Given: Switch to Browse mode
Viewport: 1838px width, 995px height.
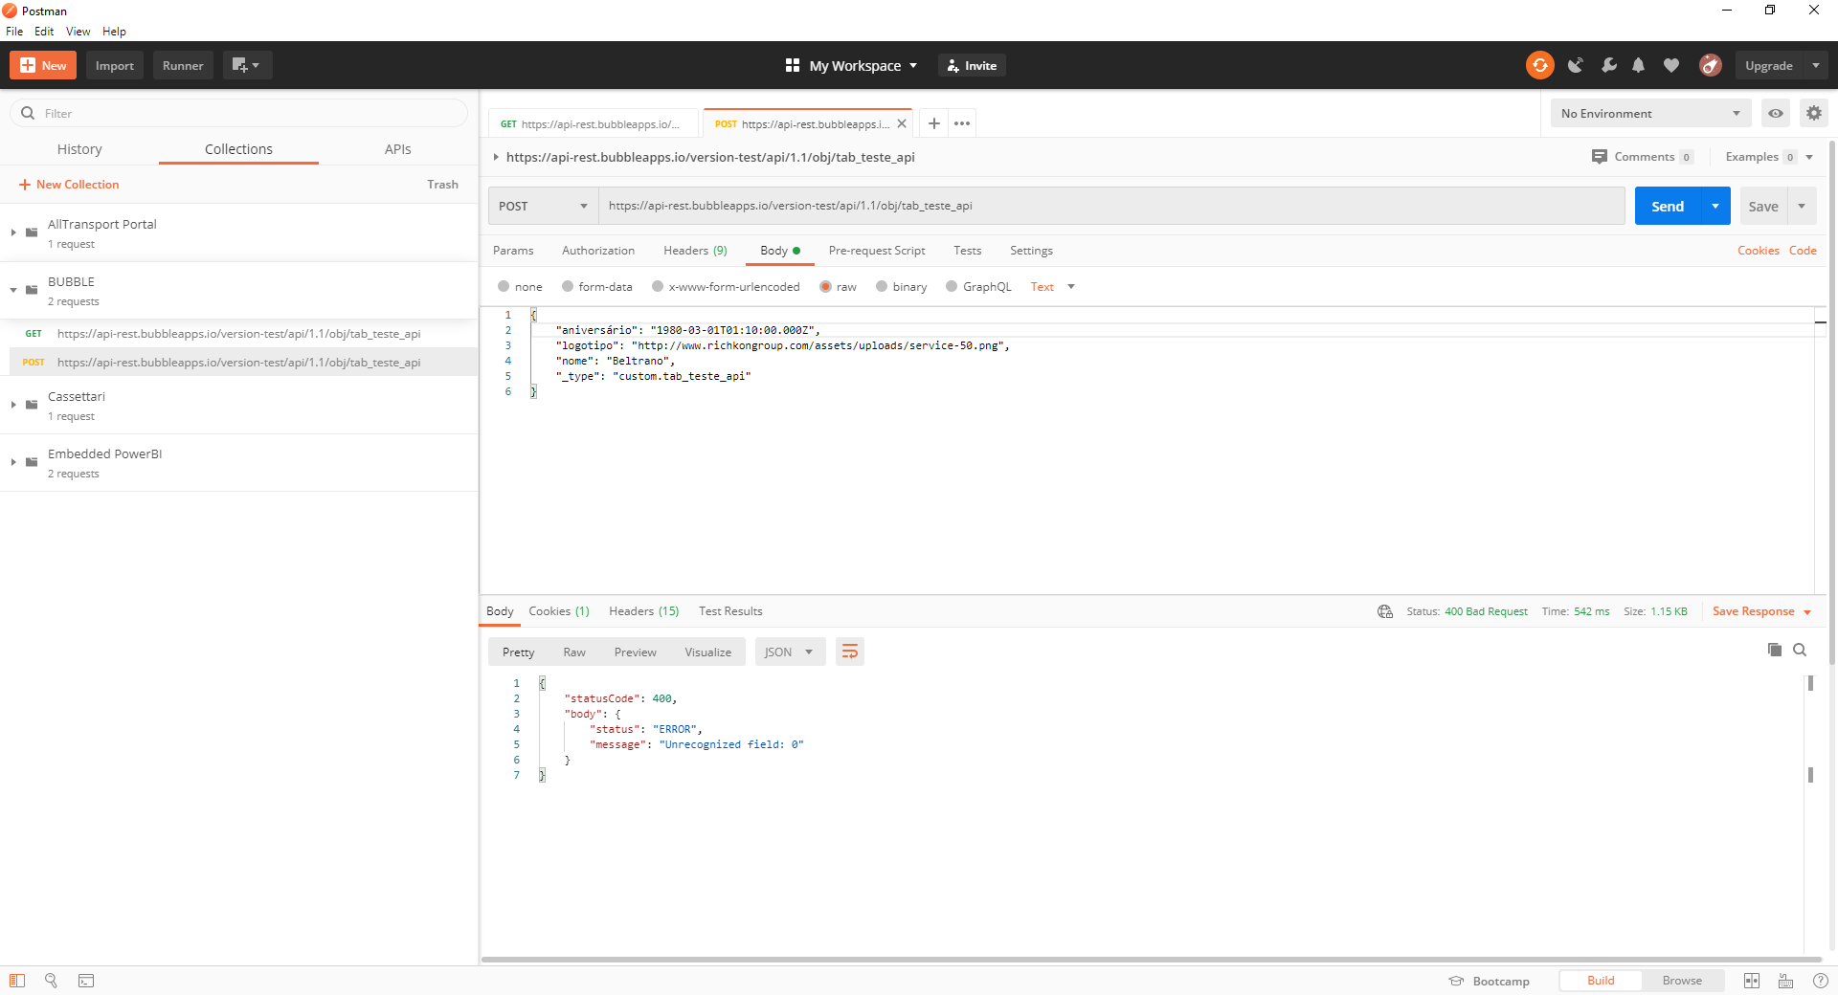Looking at the screenshot, I should tap(1682, 981).
